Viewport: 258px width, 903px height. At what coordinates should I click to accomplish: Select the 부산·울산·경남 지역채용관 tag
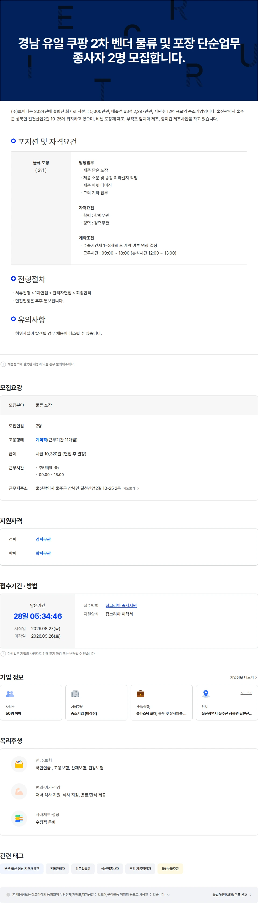22,868
